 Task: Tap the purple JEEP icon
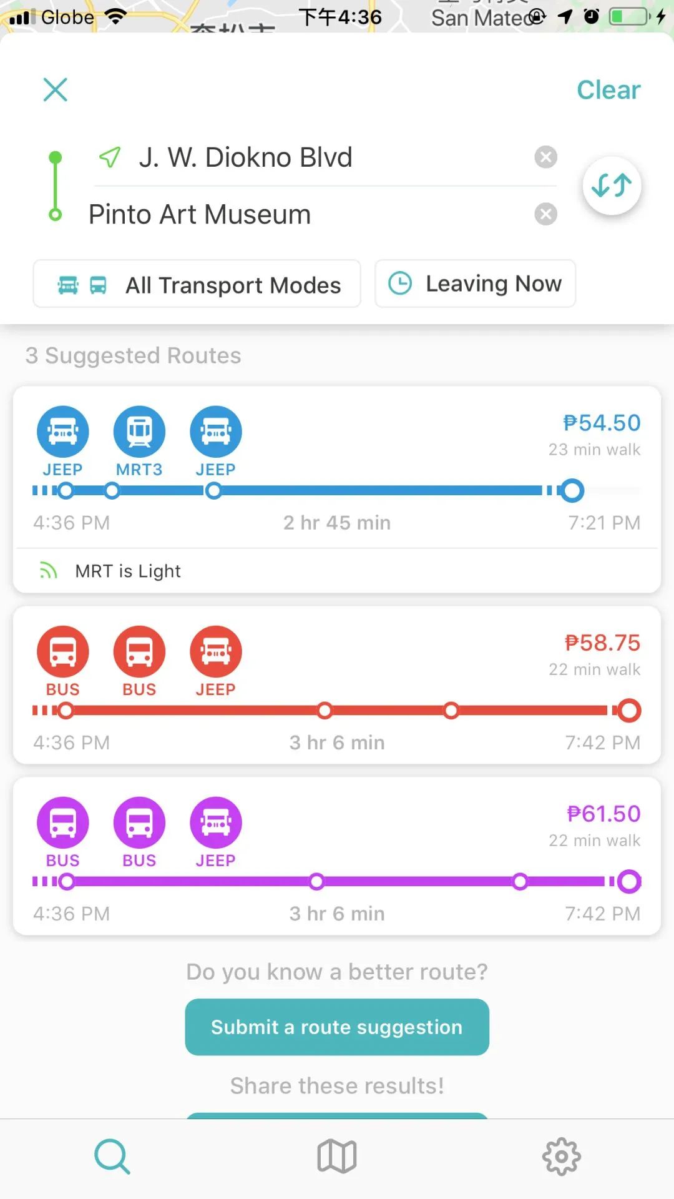tap(216, 822)
